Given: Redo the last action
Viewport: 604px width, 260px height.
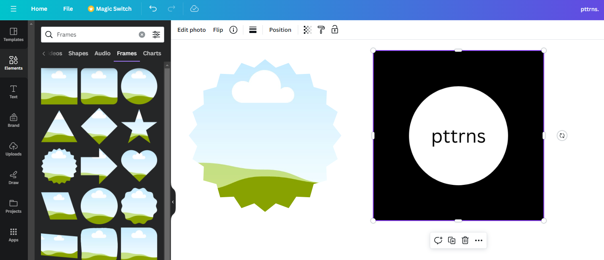Looking at the screenshot, I should pyautogui.click(x=171, y=9).
